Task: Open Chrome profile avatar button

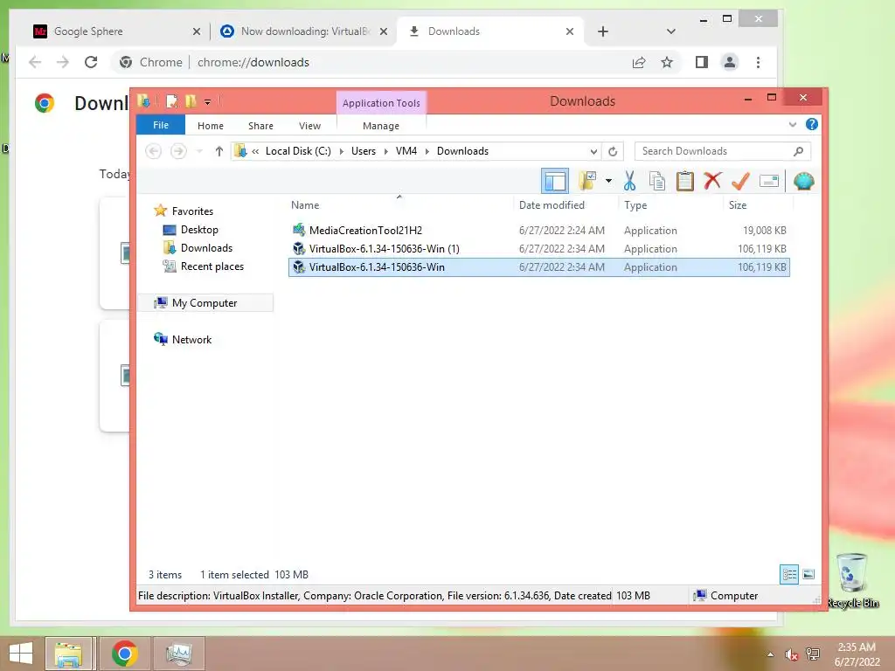Action: 730,62
